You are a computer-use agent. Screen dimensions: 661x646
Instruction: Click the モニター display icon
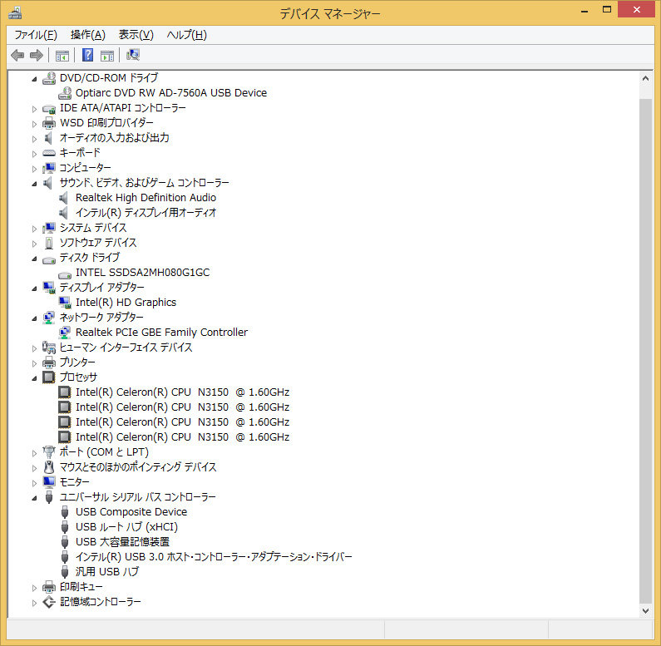point(49,482)
